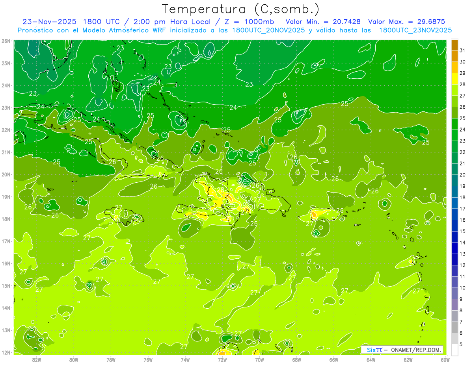The image size is (473, 365).
Task: Click the 22N latitude axis label
Action: pos(6,130)
